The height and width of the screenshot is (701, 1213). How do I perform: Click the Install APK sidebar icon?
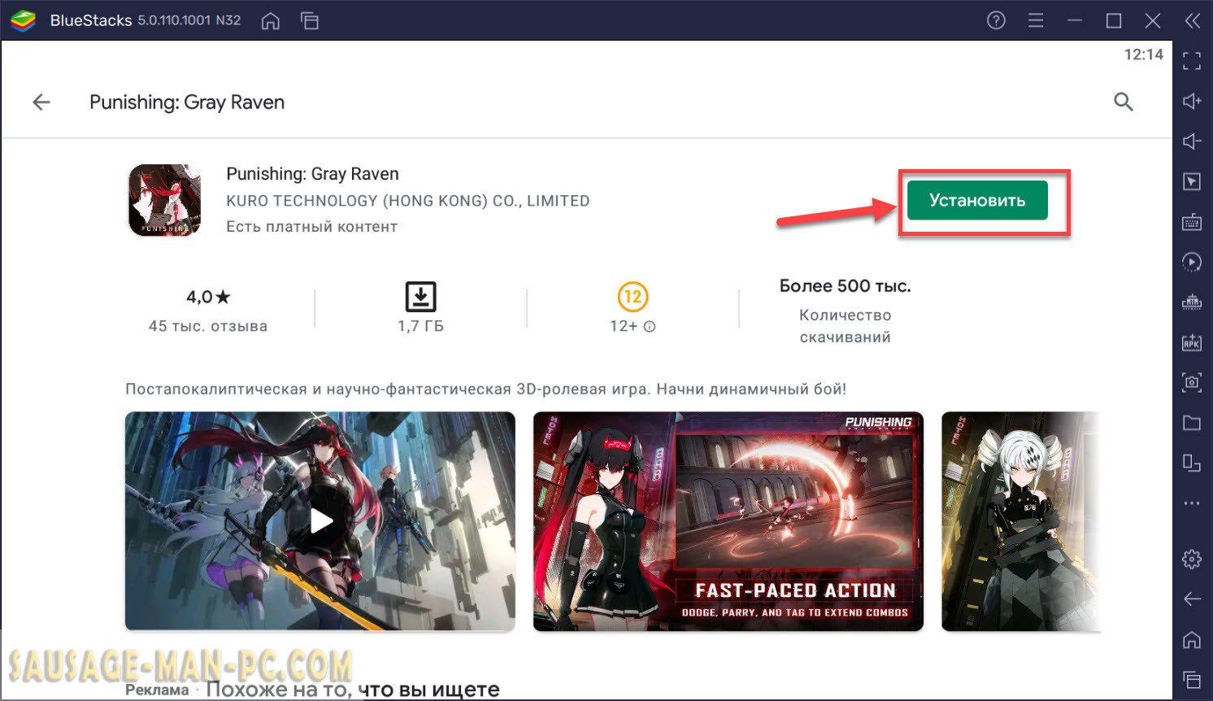pos(1192,342)
